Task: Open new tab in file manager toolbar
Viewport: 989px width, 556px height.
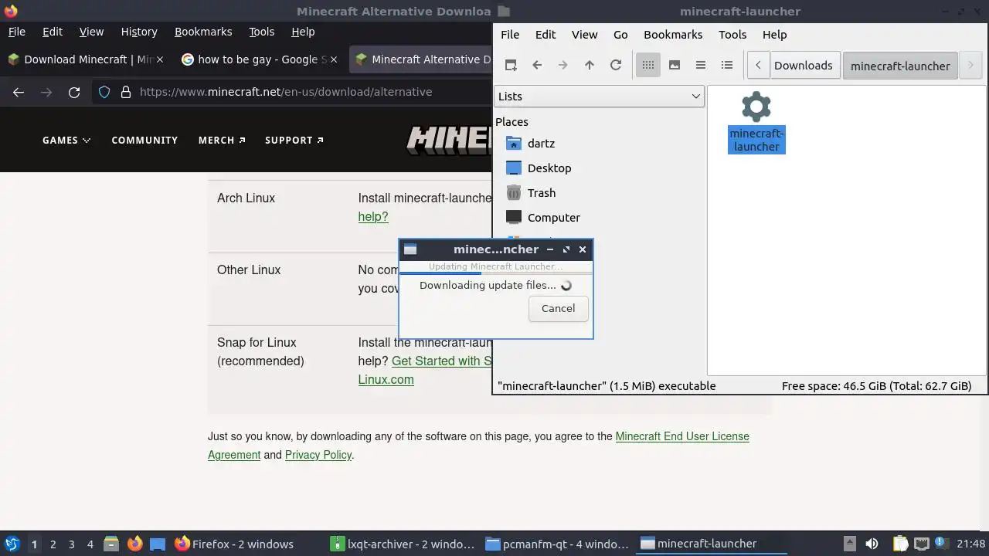Action: (x=511, y=65)
